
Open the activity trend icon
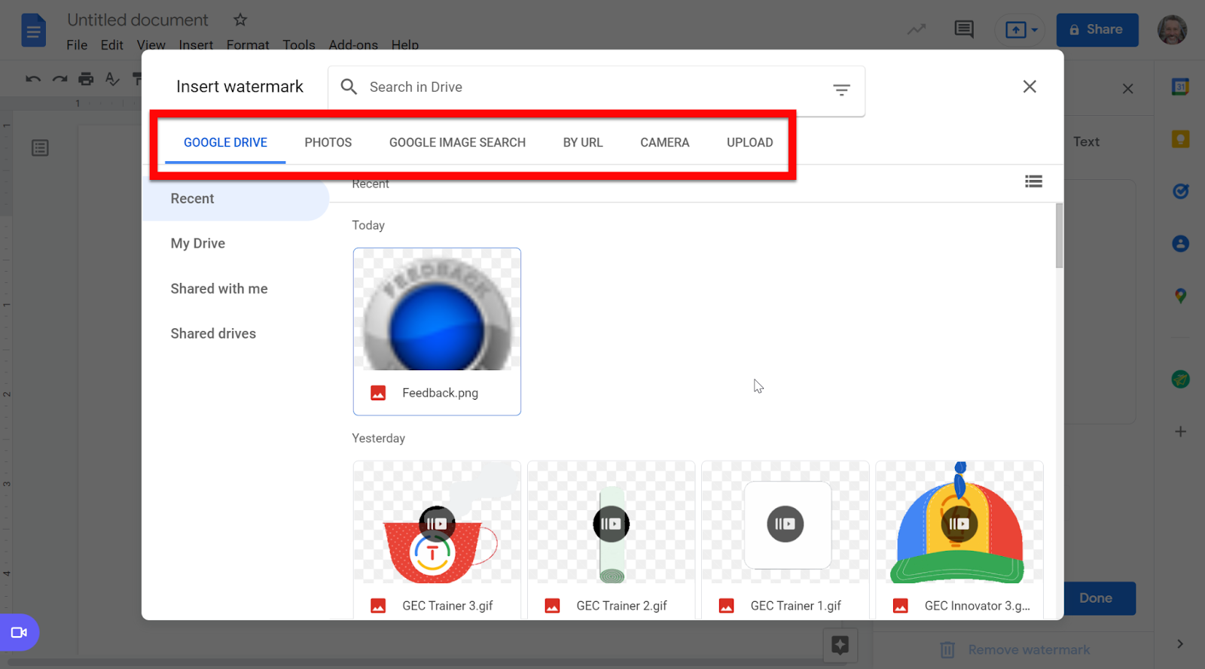[917, 30]
